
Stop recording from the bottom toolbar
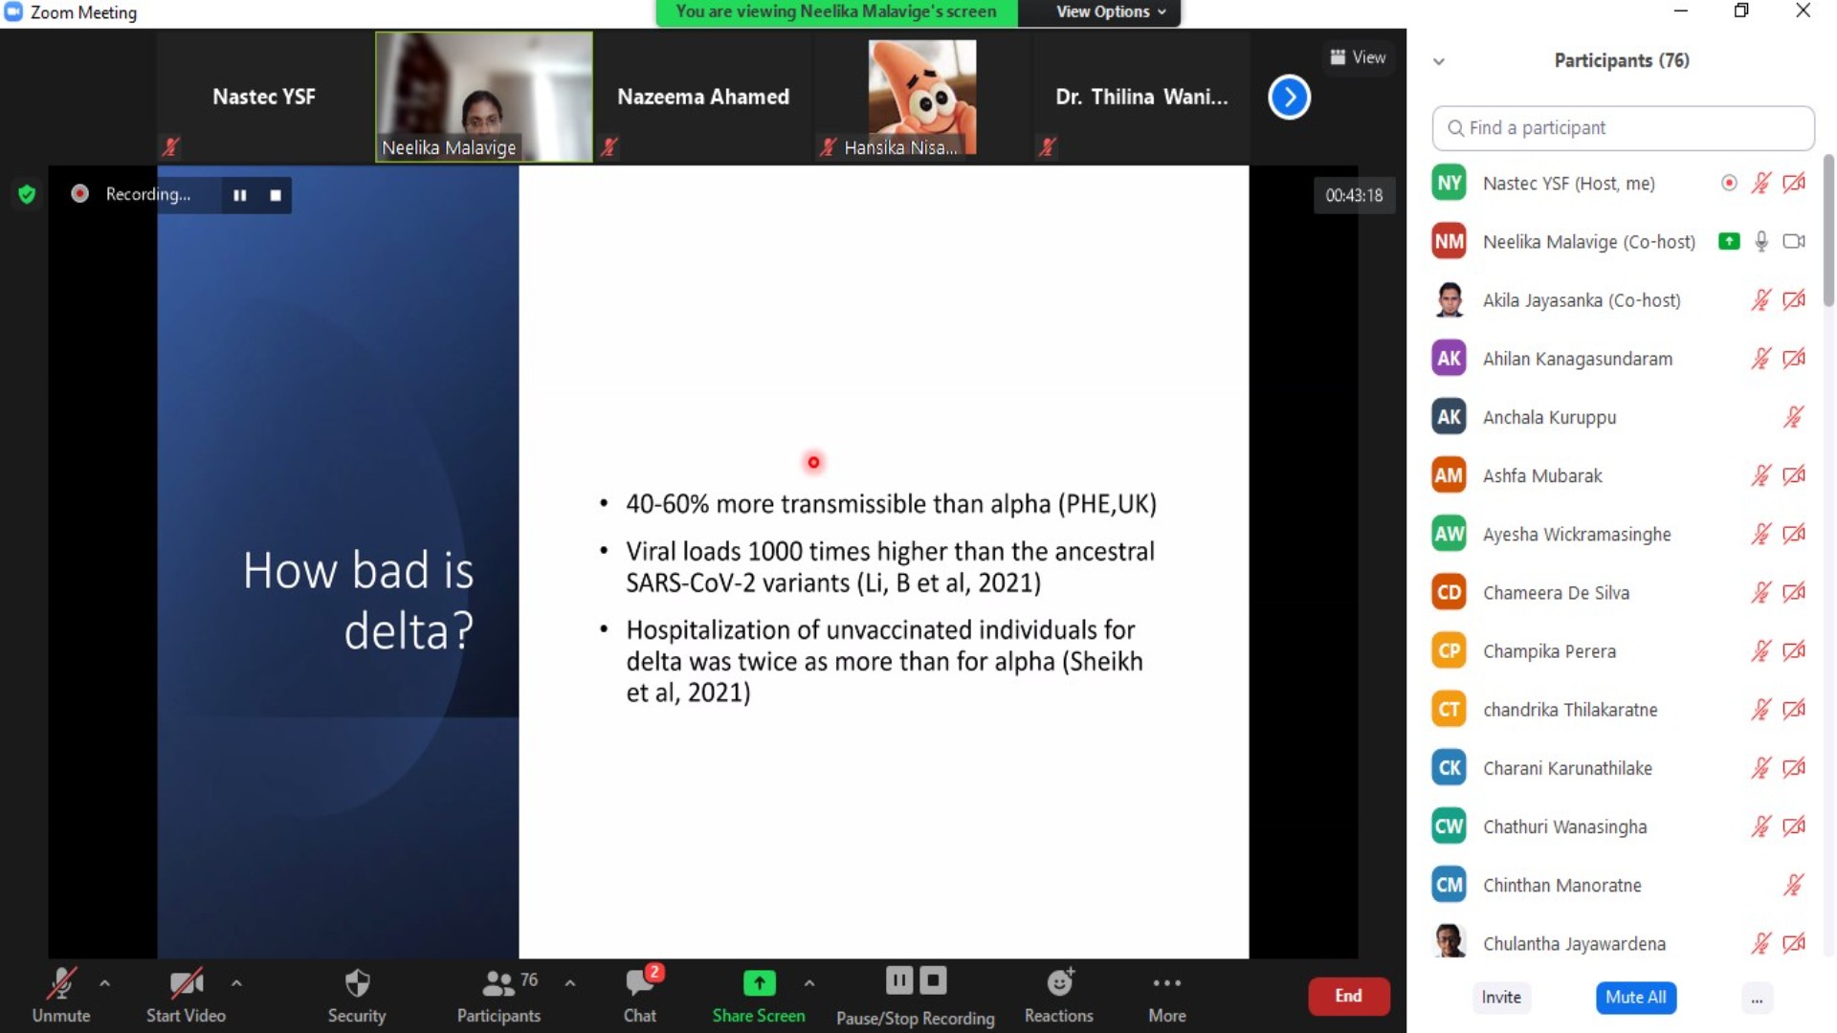(933, 980)
